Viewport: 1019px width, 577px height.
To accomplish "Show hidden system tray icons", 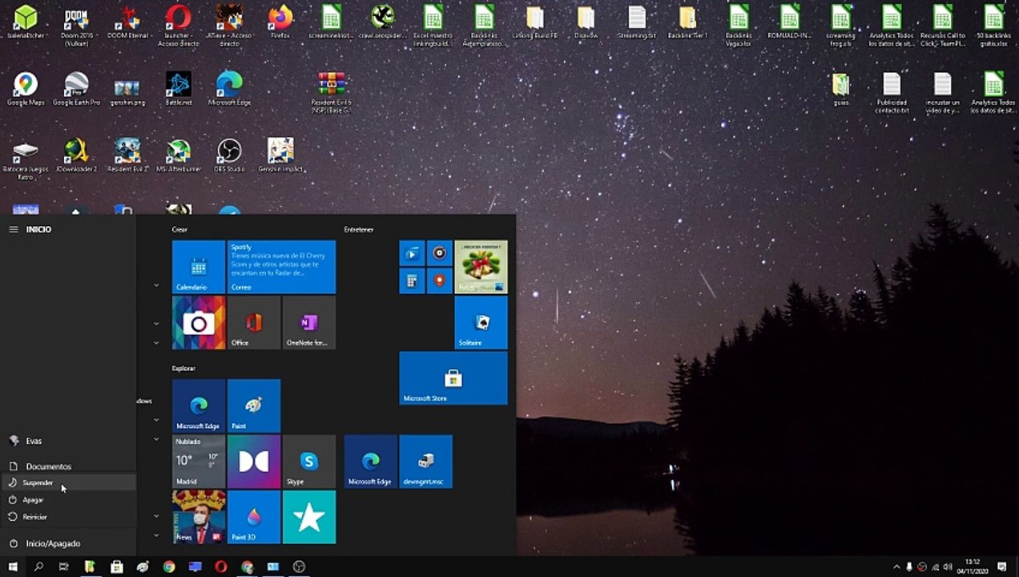I will coord(896,567).
